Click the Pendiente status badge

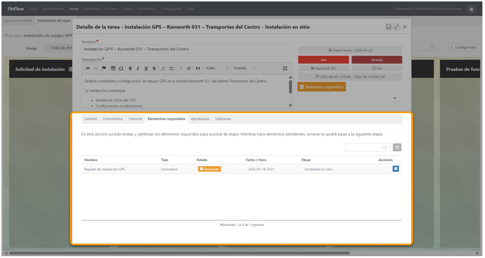pos(209,169)
